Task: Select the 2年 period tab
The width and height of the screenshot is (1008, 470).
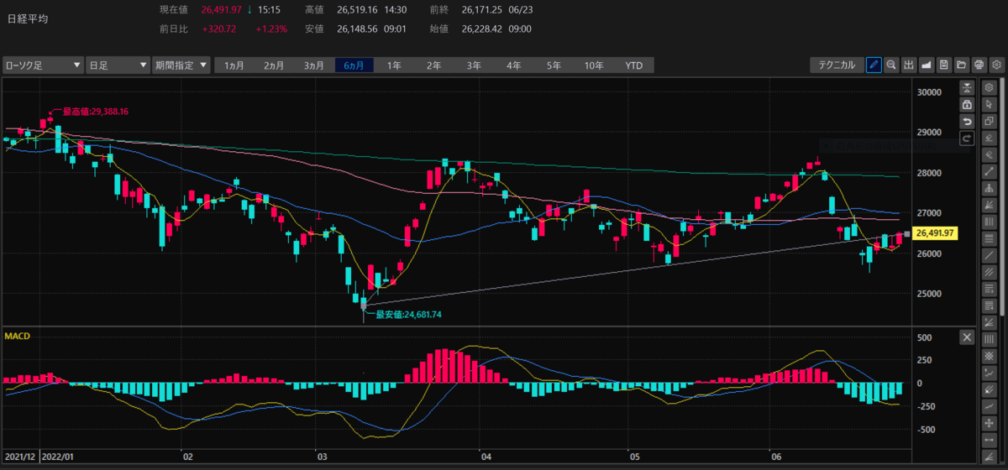Action: (433, 65)
